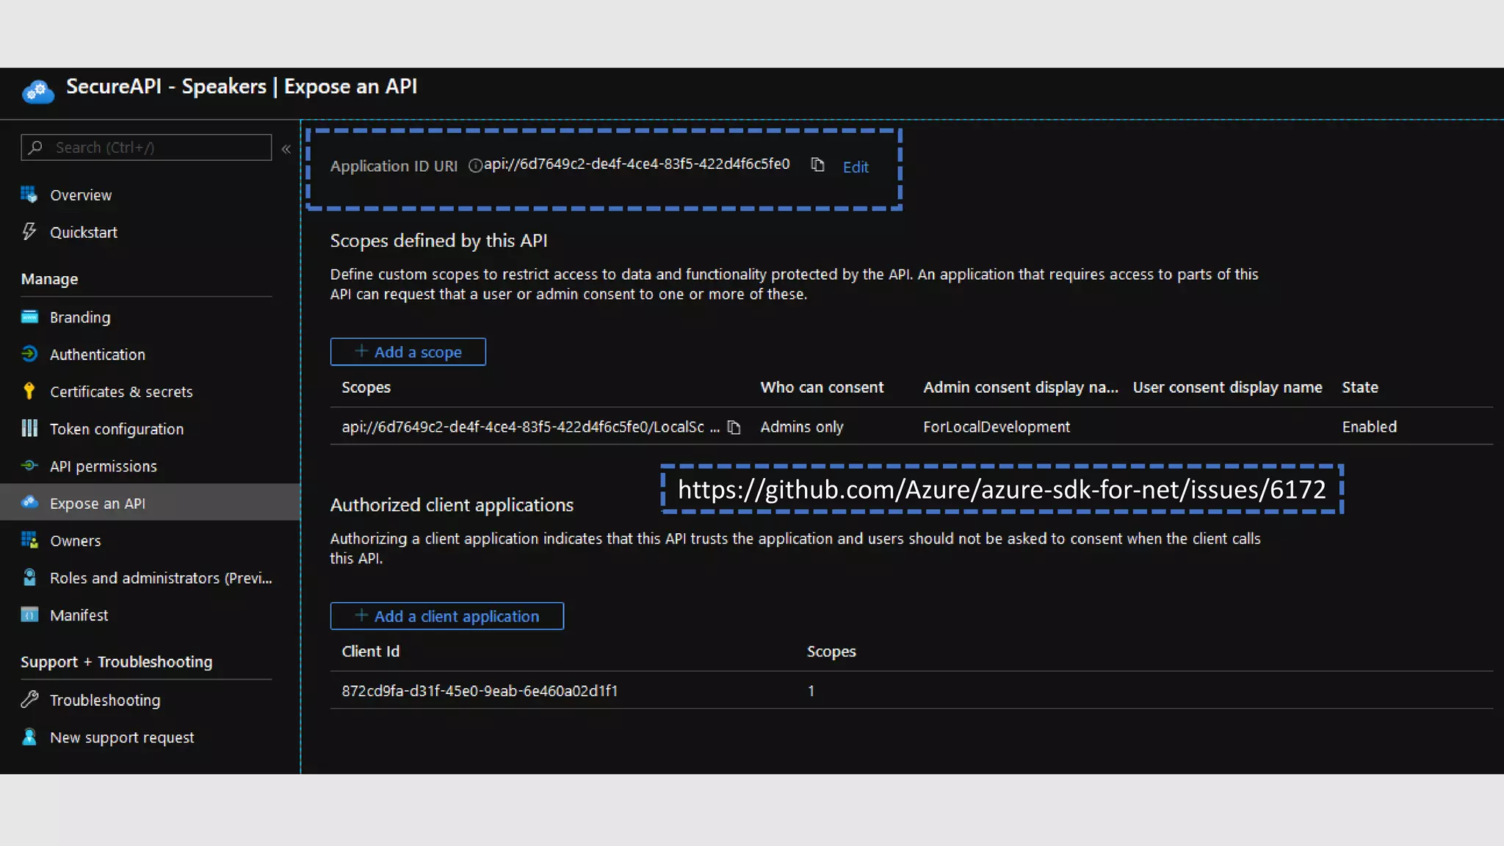Screen dimensions: 1504x846
Task: Click the Enabled state cell
Action: (1369, 427)
